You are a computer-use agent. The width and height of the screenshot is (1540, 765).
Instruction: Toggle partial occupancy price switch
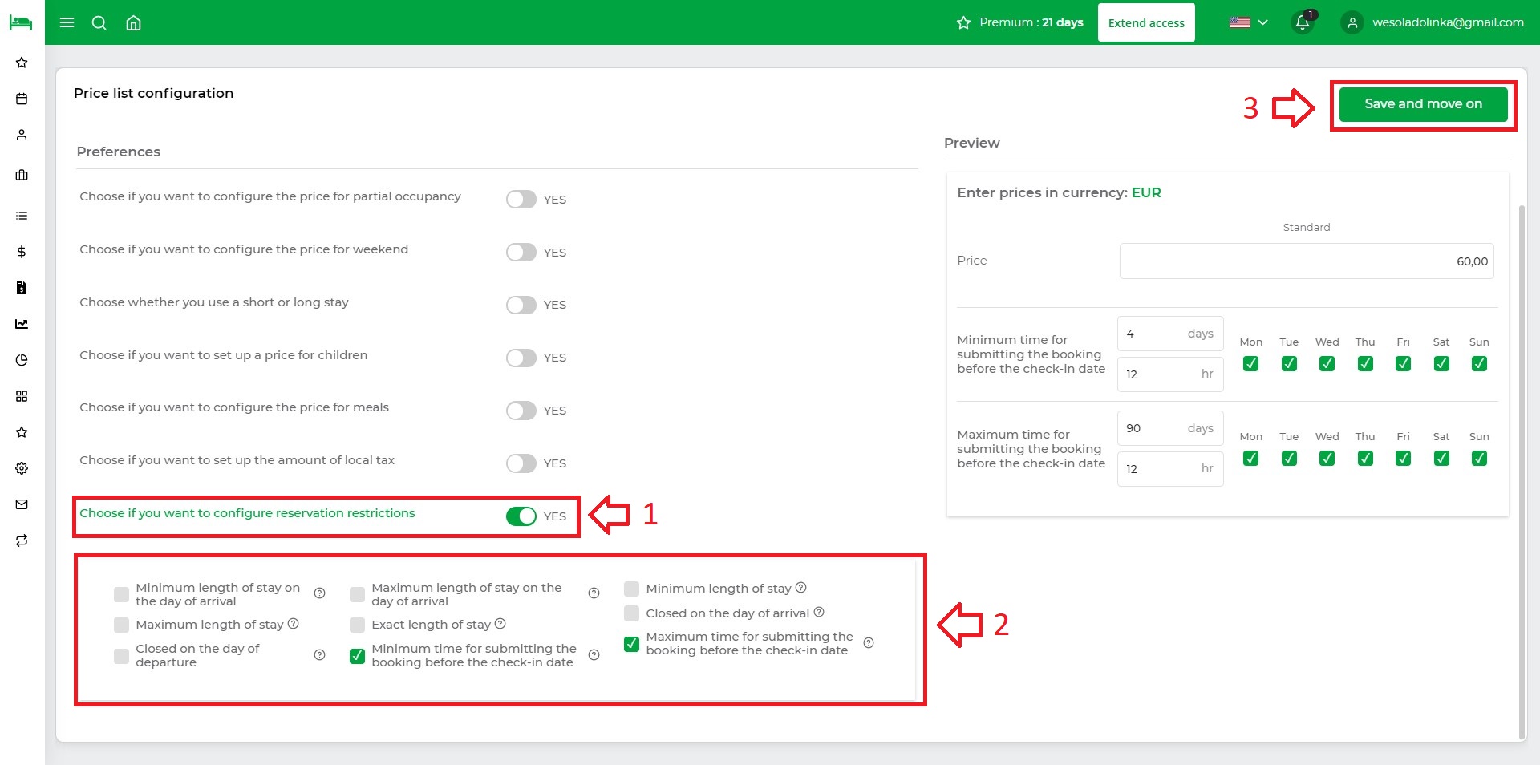tap(521, 199)
